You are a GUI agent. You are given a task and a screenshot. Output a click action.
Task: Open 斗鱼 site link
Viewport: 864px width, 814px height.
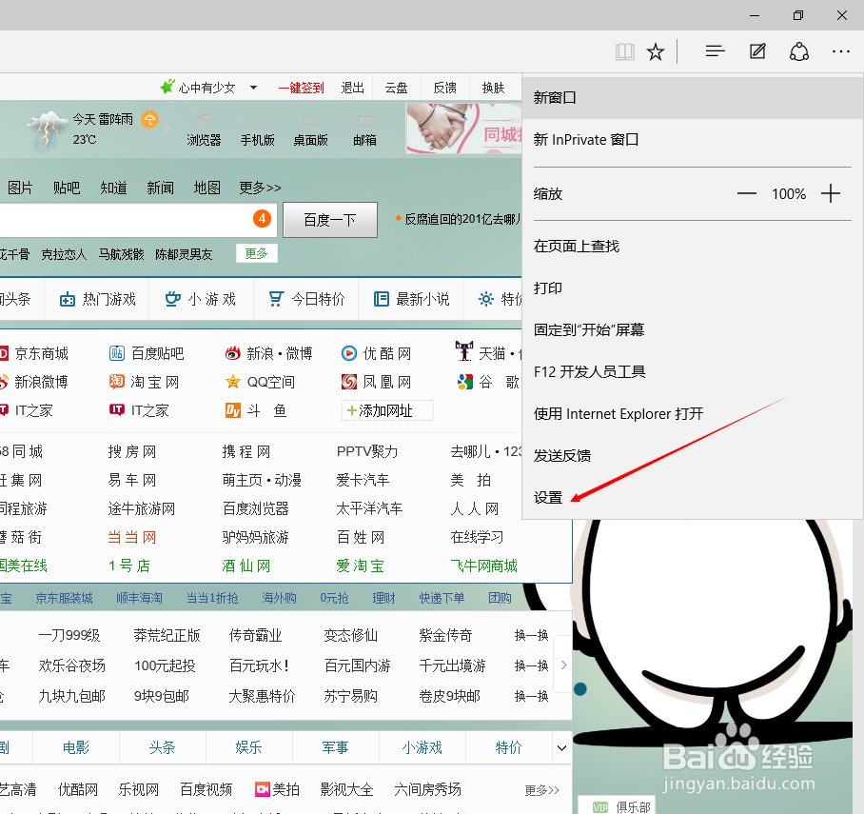pos(256,410)
